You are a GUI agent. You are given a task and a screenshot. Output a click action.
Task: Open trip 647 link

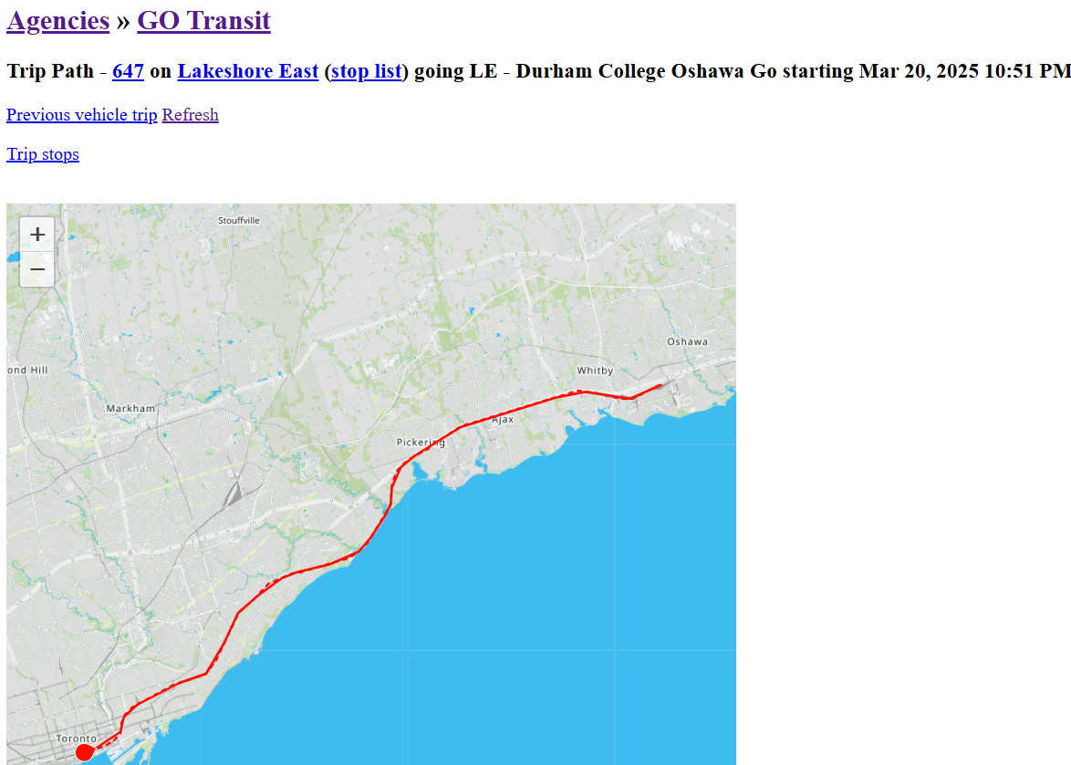(x=128, y=71)
